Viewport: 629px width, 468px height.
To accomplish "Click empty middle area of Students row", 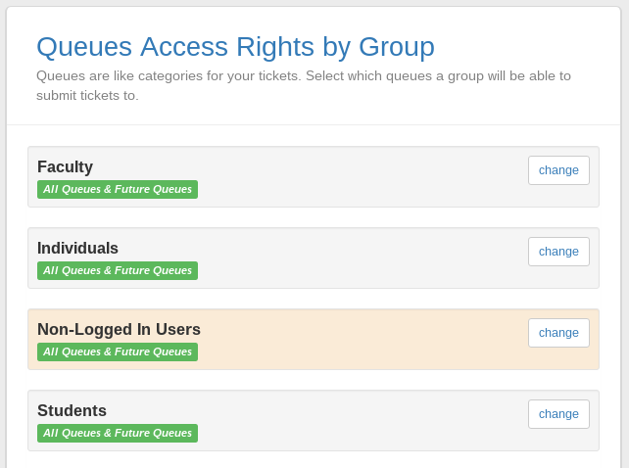I will pos(363,421).
